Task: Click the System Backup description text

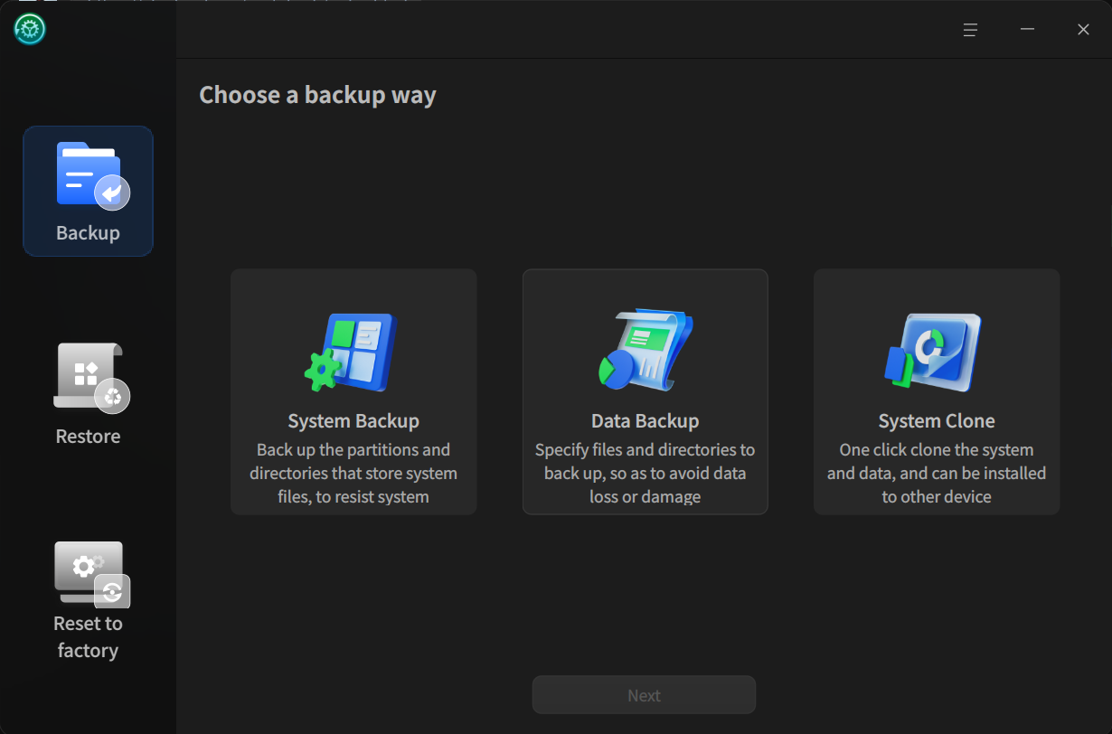Action: [353, 474]
